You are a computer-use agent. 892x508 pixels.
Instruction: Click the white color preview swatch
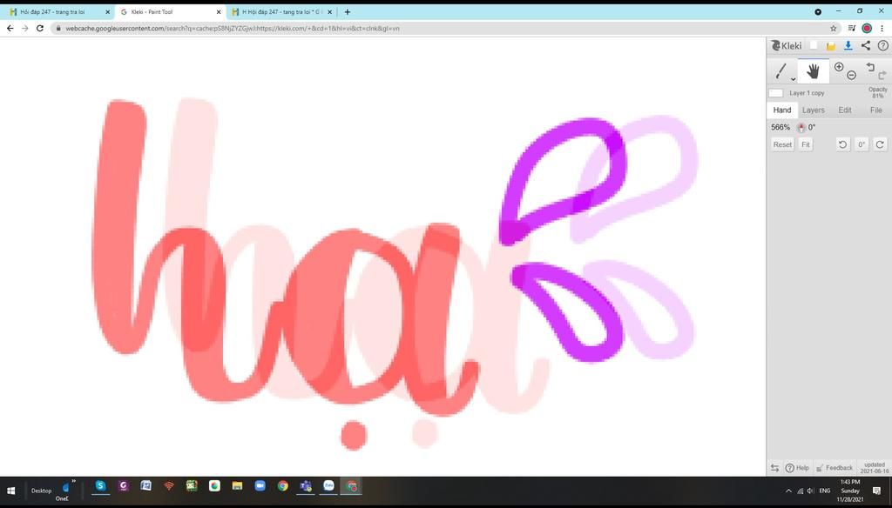click(776, 93)
